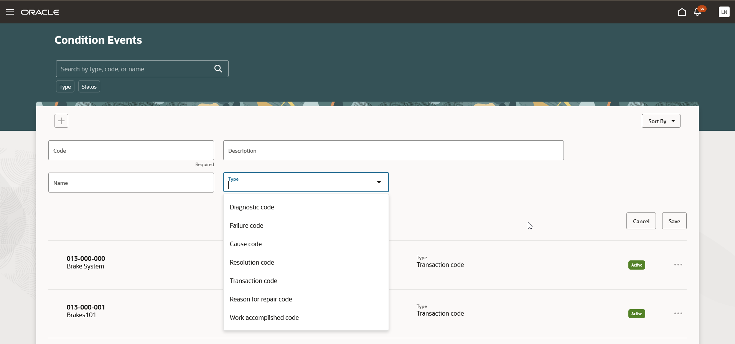Screen dimensions: 735x344
Task: Click the Cancel button
Action: tap(641, 221)
